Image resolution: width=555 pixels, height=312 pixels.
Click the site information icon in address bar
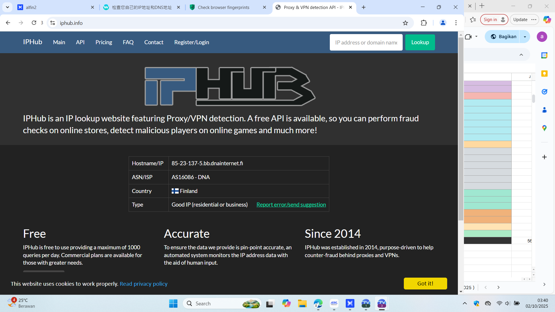[53, 23]
